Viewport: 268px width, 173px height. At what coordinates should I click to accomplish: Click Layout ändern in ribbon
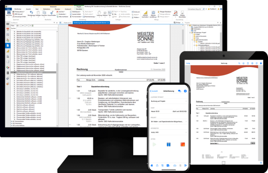pyautogui.click(x=75, y=14)
